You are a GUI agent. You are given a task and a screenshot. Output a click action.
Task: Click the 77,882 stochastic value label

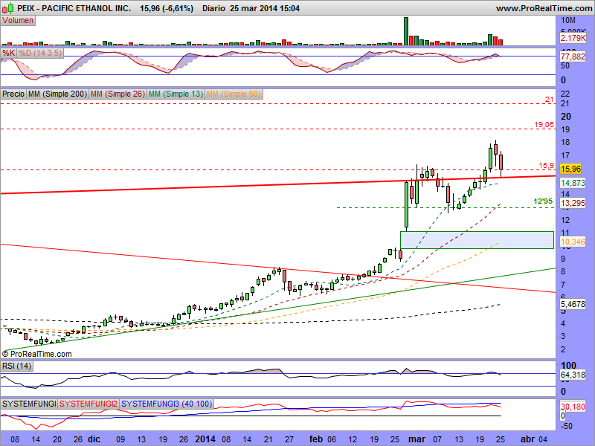(573, 56)
